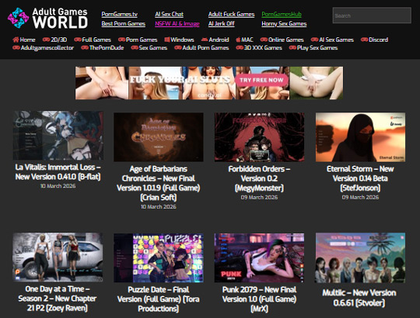The width and height of the screenshot is (420, 318).
Task: Open the One Day at a Time title link
Action: pyautogui.click(x=58, y=299)
